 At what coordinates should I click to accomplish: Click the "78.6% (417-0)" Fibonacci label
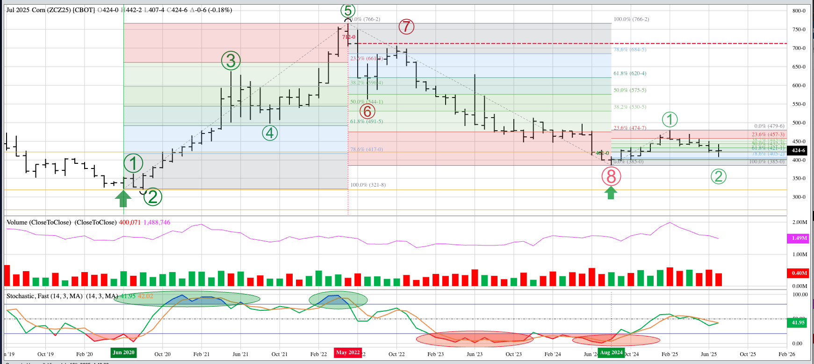click(x=367, y=149)
